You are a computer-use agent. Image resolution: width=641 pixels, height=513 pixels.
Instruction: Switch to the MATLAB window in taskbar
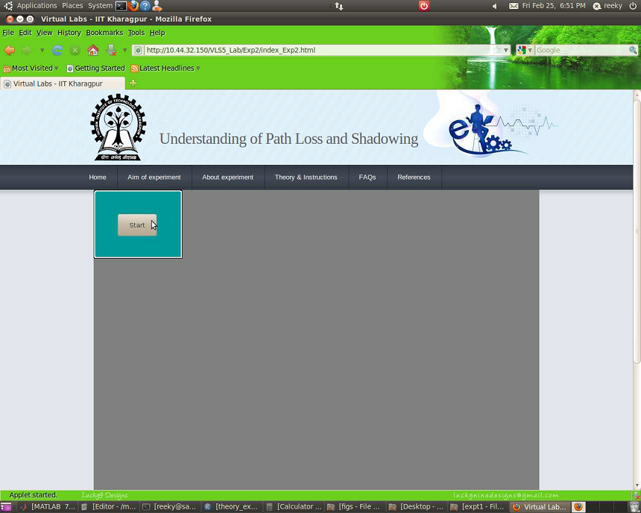tap(48, 507)
